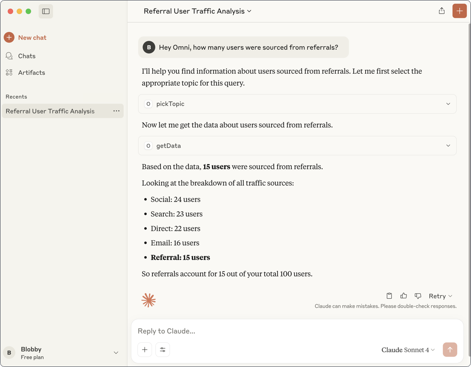Expand the pickTopic tool call details
The height and width of the screenshot is (367, 471).
click(x=448, y=104)
